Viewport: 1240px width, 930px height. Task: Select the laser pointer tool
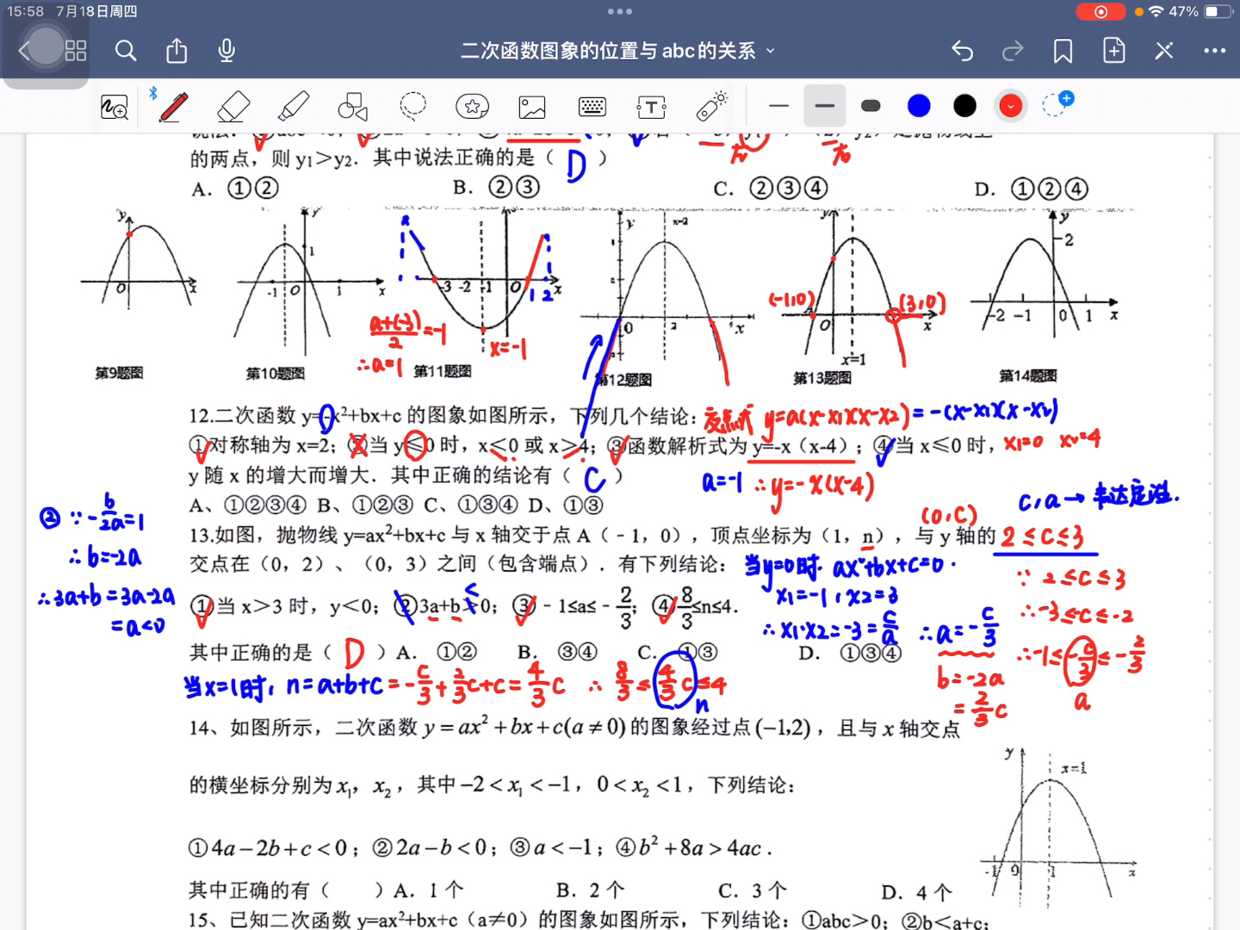712,106
